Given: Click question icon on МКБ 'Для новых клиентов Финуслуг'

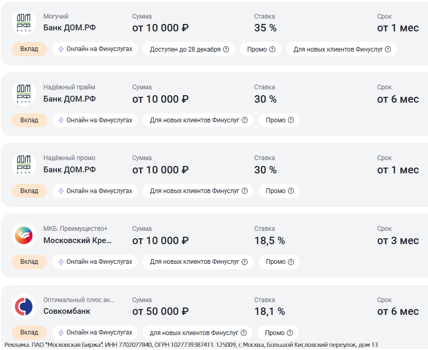Looking at the screenshot, I should pyautogui.click(x=244, y=262).
